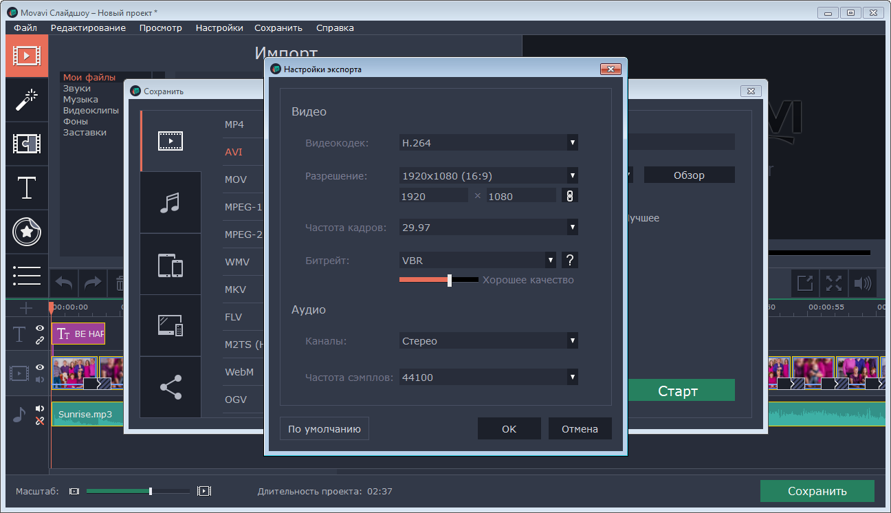Choose the audio export music note tab
This screenshot has height=513, width=891.
click(170, 203)
